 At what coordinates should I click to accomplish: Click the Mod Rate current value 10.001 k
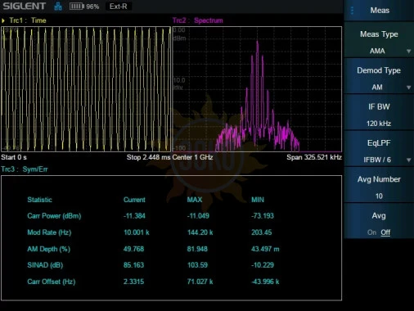[137, 232]
